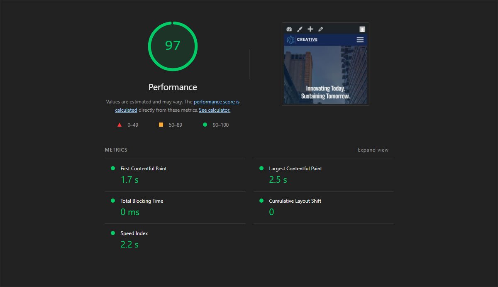Click the dashboard gauge icon in the page thumbnail
Viewport: 498px width, 287px height.
tap(289, 29)
